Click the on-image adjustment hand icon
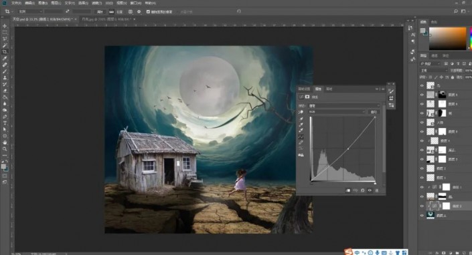472x255 pixels. click(301, 112)
